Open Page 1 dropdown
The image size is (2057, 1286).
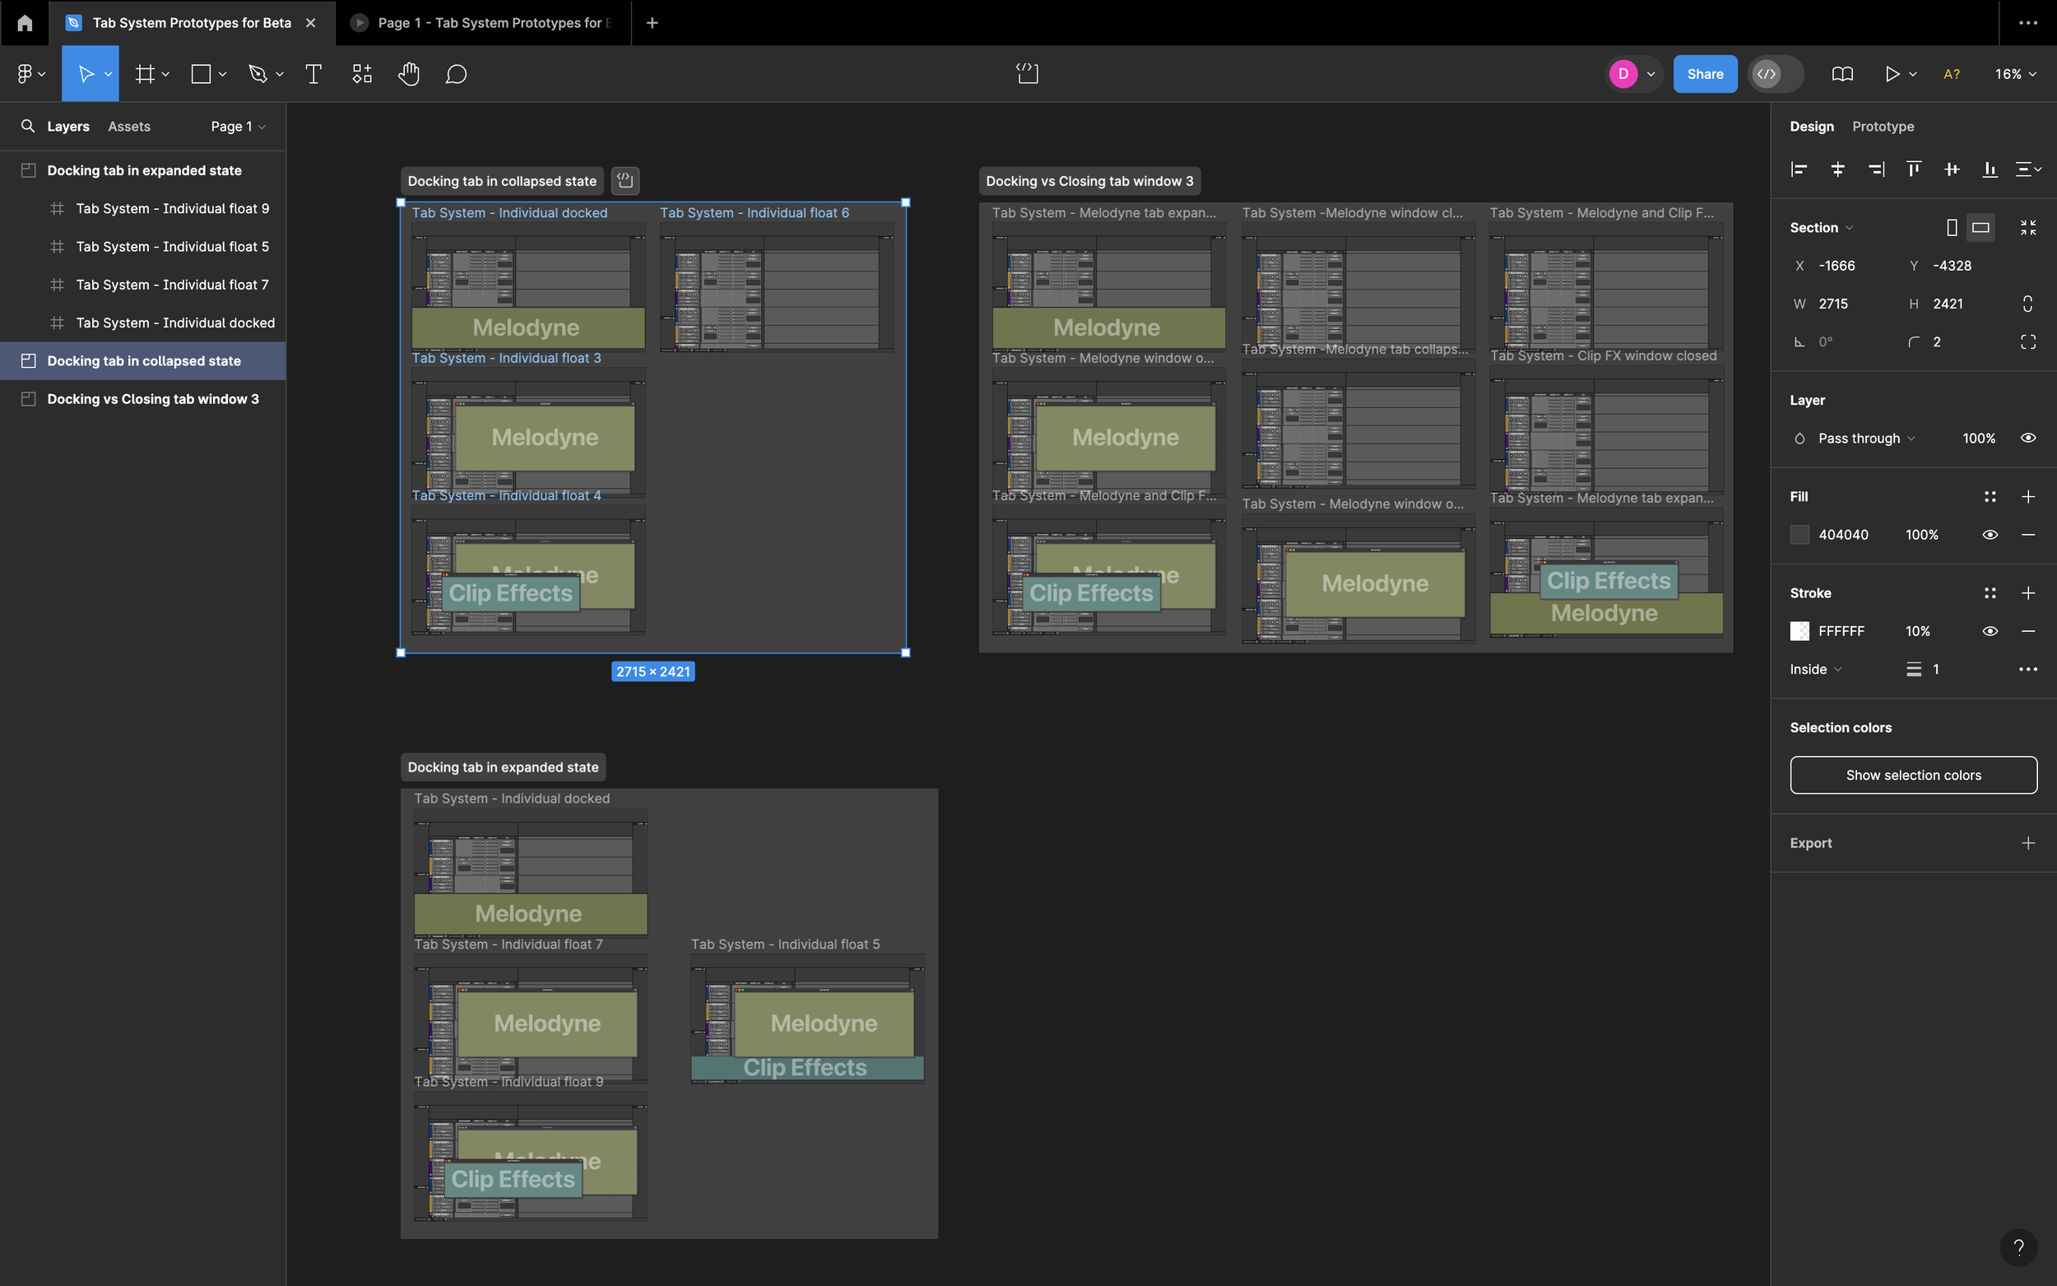(x=238, y=126)
